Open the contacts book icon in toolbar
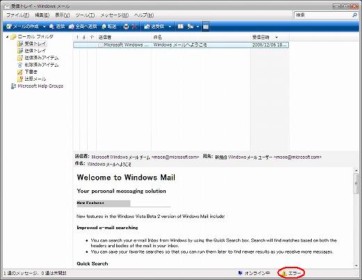 (x=180, y=26)
